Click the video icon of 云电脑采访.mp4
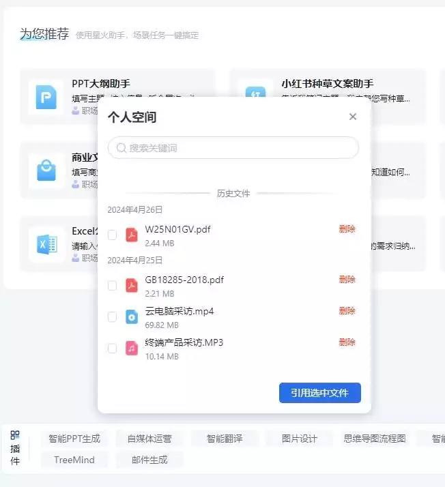Screen dimensions: 445x487 click(x=132, y=316)
